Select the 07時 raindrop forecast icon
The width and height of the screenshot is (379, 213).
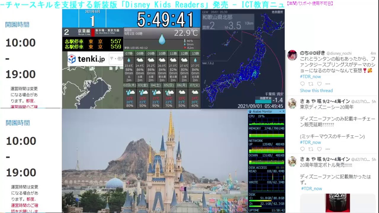(x=129, y=60)
